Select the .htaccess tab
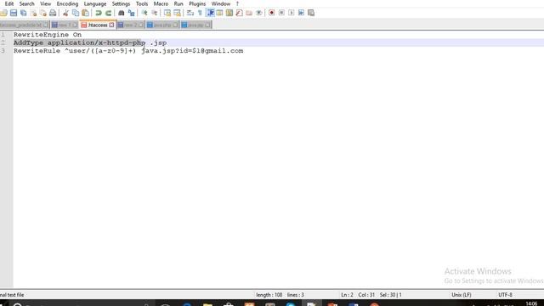The image size is (544, 306). 97,25
